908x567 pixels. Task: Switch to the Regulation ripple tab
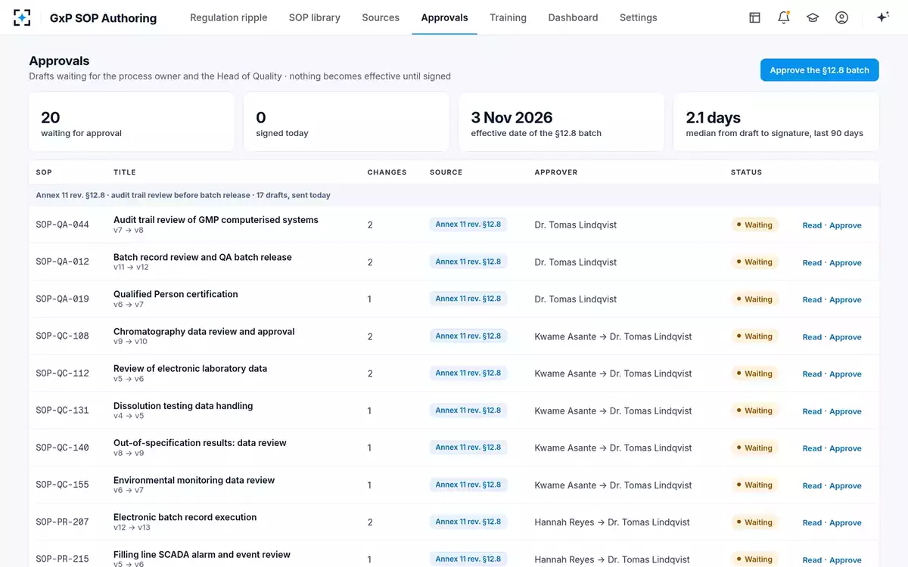click(x=229, y=17)
